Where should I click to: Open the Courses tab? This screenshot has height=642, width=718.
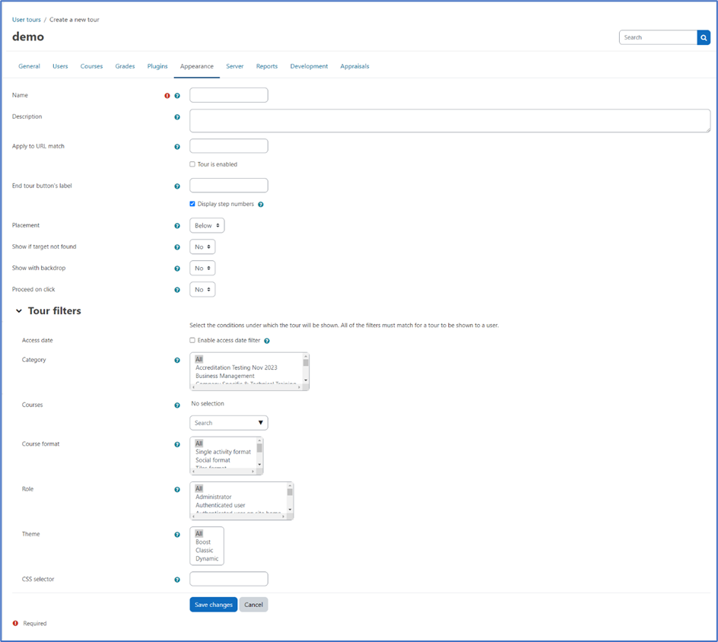91,66
